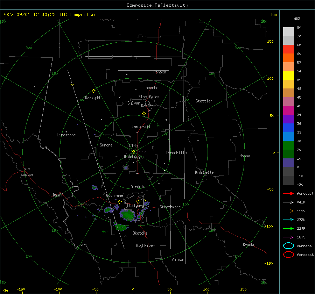The width and height of the screenshot is (315, 294).
Task: Select the yellow diamond marker below RedDeer
Action: [144, 114]
